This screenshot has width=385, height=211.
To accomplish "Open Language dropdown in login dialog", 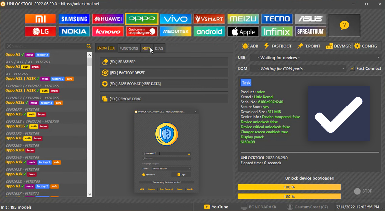I will 171,164.
